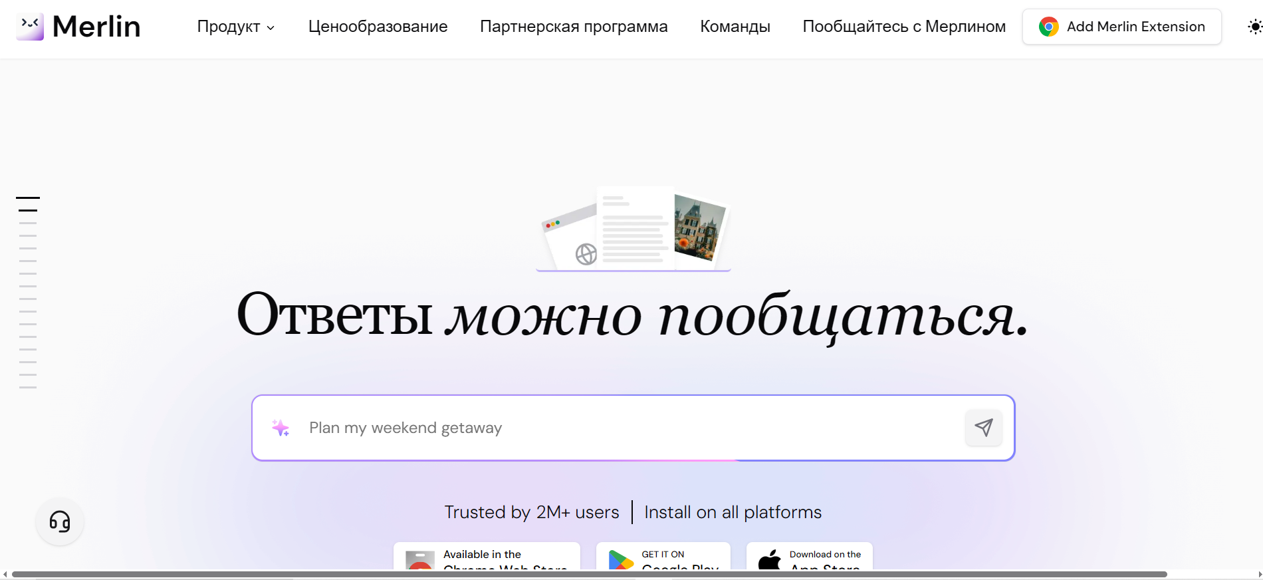This screenshot has width=1263, height=580.
Task: Send the prompt with paper plane button
Action: pyautogui.click(x=983, y=428)
